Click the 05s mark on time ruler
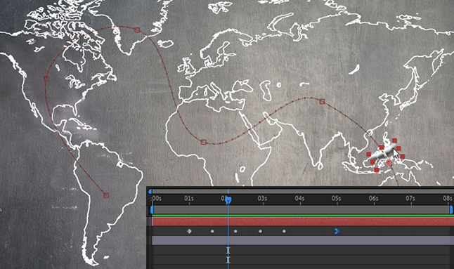 [x=336, y=199]
